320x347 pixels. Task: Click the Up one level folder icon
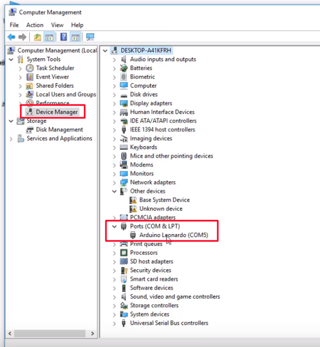37,37
